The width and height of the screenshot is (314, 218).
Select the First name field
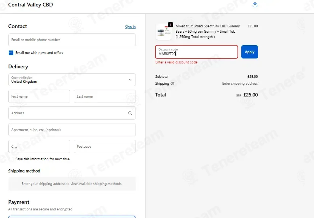coord(39,96)
